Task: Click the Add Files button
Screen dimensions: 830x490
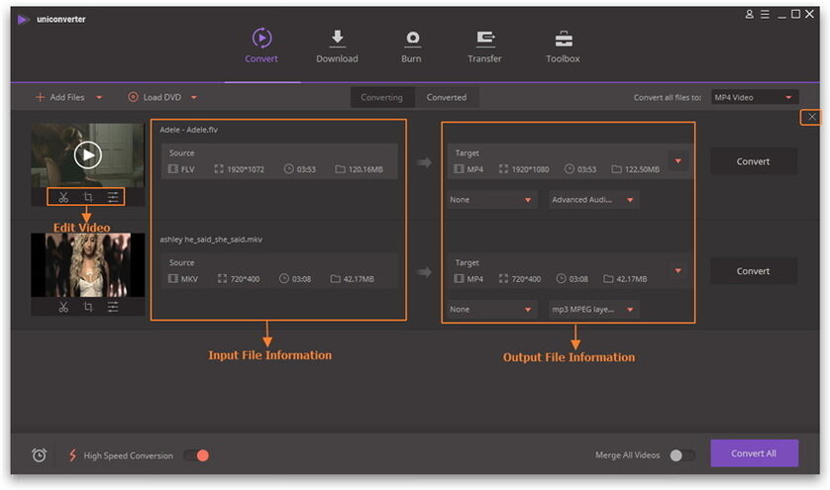Action: click(59, 97)
